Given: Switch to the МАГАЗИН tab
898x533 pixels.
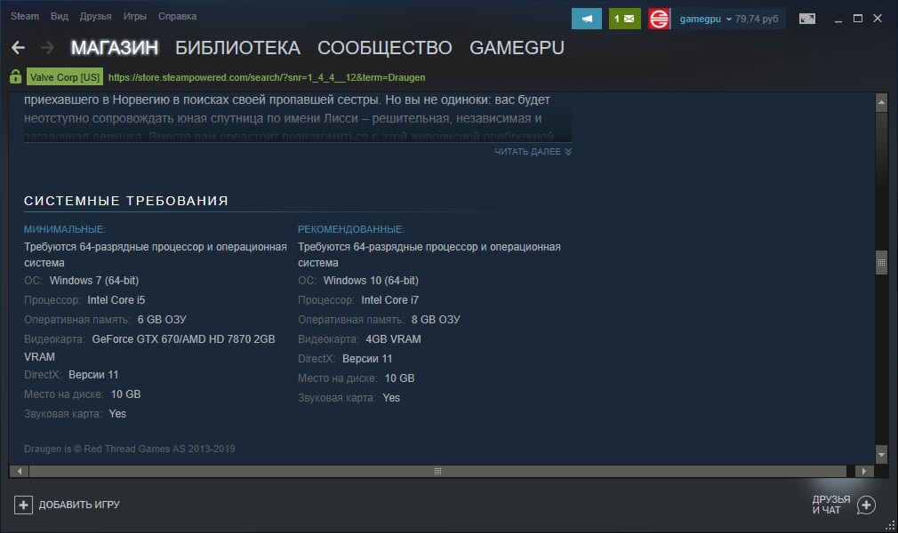Looking at the screenshot, I should [x=115, y=47].
